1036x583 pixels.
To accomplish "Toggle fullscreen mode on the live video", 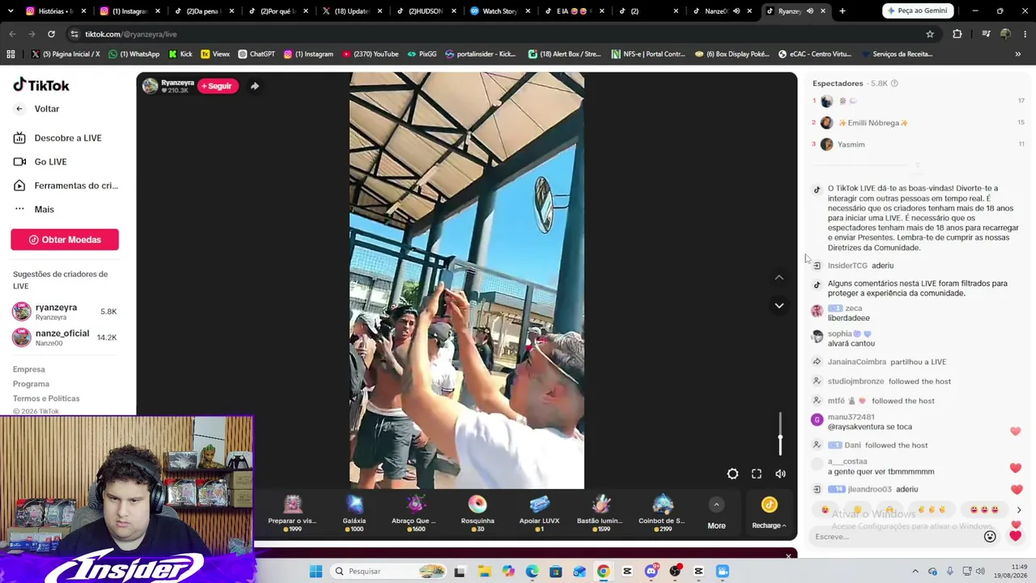I will point(757,474).
